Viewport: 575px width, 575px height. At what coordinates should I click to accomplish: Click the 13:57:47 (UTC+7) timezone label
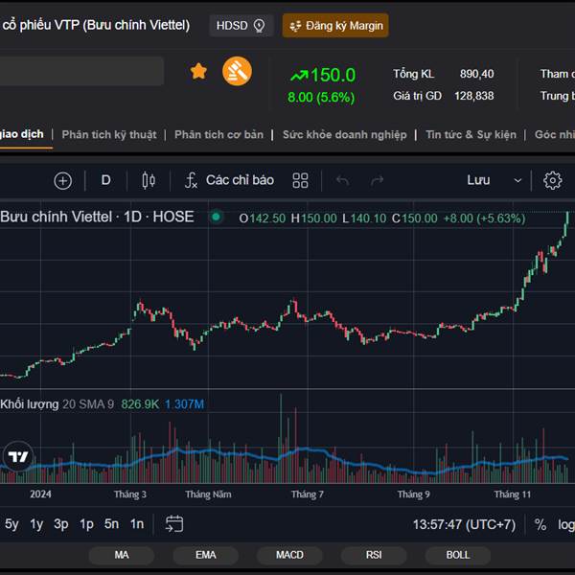coord(464,525)
